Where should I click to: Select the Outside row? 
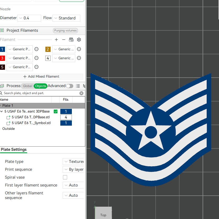8,129
